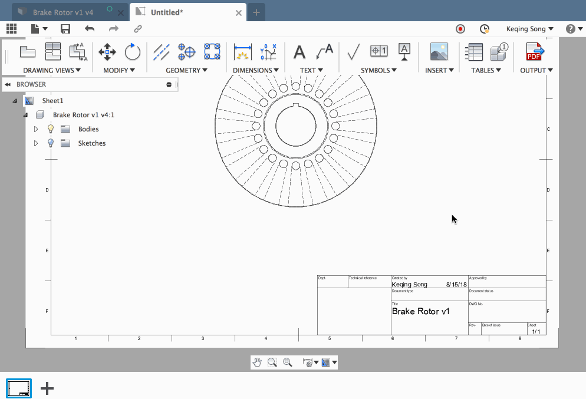The height and width of the screenshot is (399, 586).
Task: Select the Center Mark geometry tool
Action: coord(187,52)
